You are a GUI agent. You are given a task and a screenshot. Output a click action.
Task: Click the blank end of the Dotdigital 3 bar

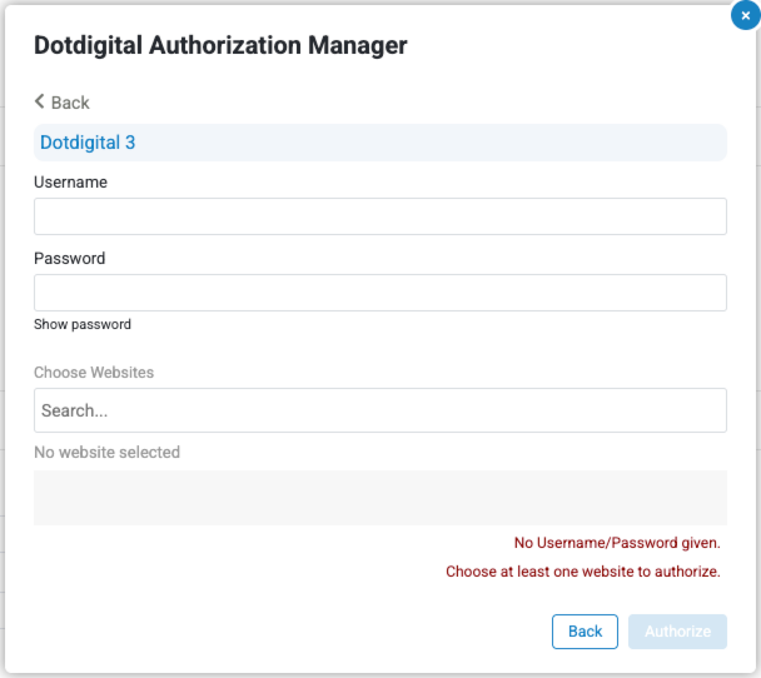point(563,143)
